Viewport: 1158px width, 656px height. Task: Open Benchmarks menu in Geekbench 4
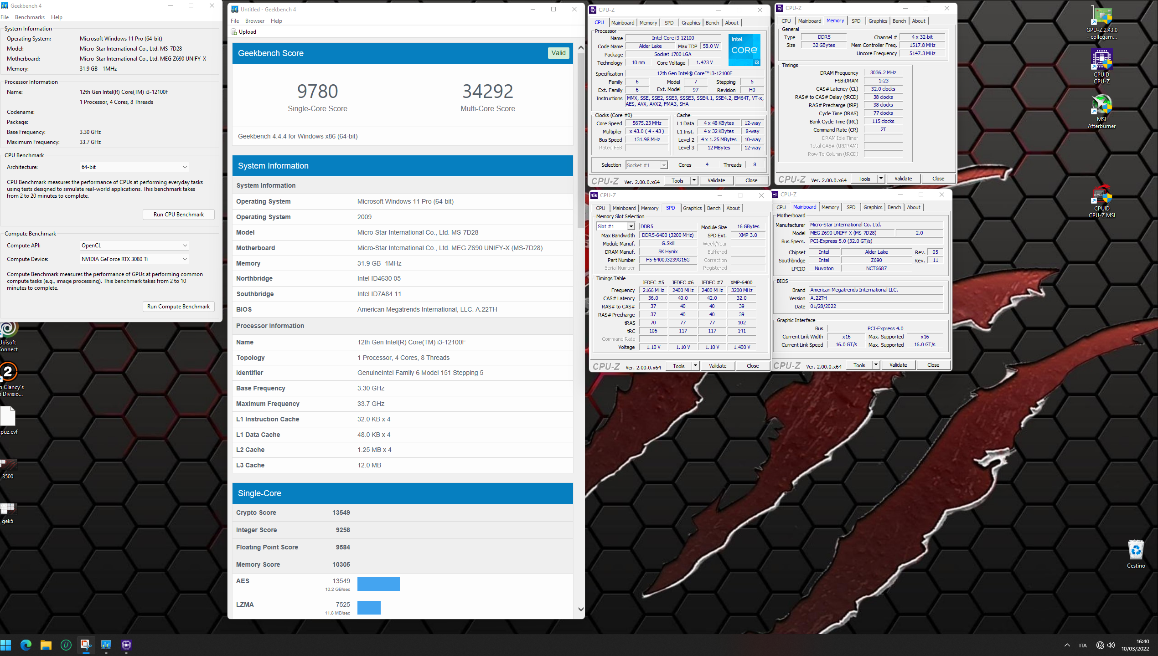pyautogui.click(x=30, y=17)
